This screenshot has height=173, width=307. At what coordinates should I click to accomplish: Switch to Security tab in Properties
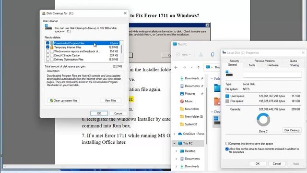coord(235,61)
